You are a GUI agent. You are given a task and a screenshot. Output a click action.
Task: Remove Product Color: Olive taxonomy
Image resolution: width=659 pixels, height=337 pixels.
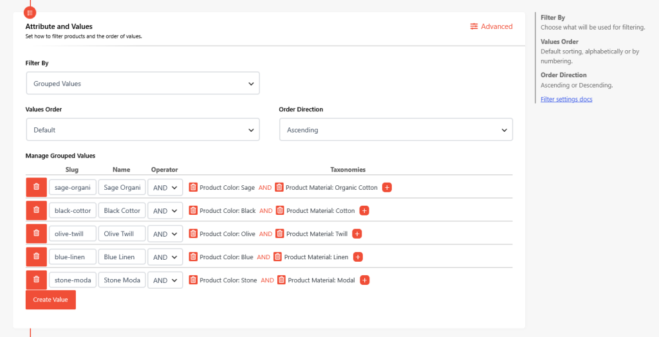pos(193,233)
